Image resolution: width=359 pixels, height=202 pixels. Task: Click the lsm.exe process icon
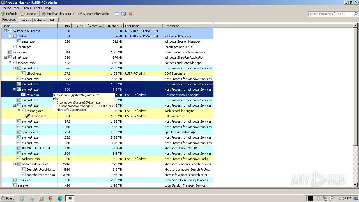[x=14, y=185]
